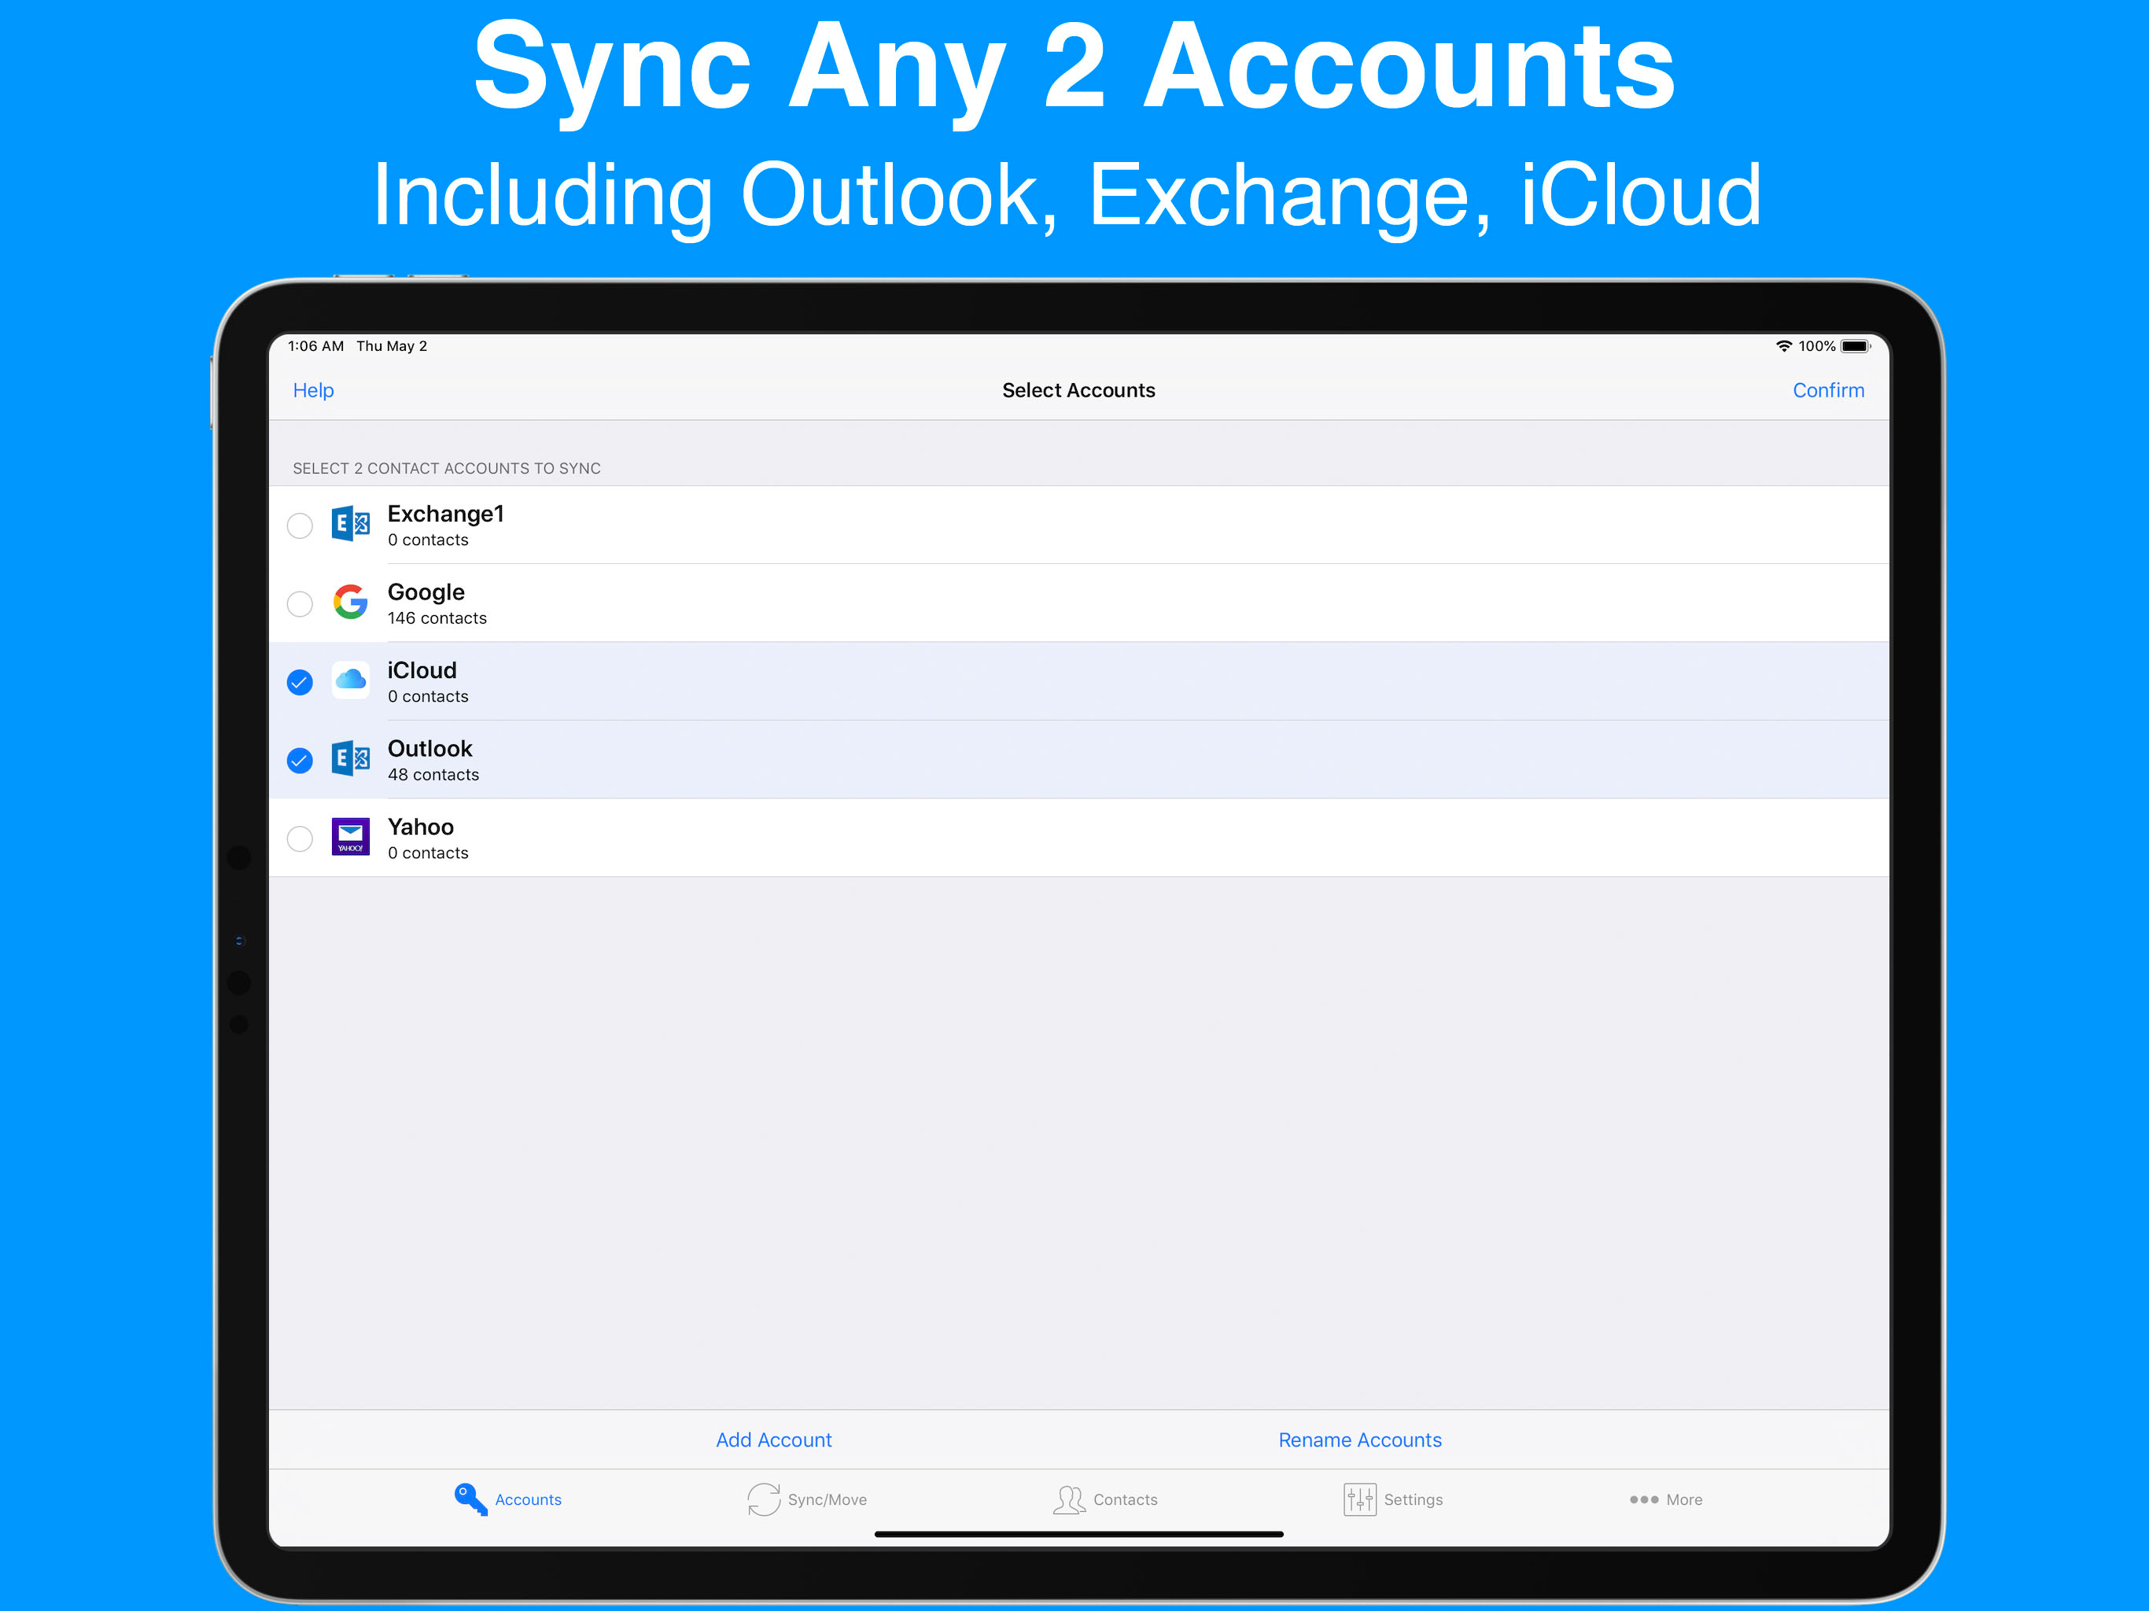Click the iCloud cloud icon
This screenshot has height=1611, width=2149.
[351, 681]
